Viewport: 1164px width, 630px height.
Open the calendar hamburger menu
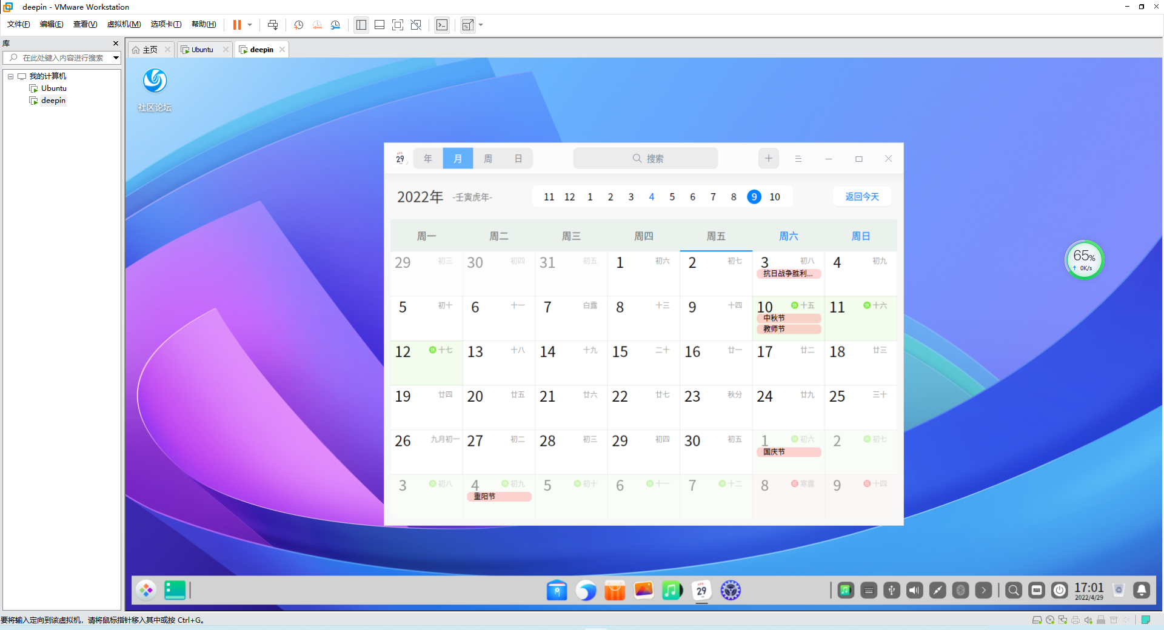click(798, 159)
